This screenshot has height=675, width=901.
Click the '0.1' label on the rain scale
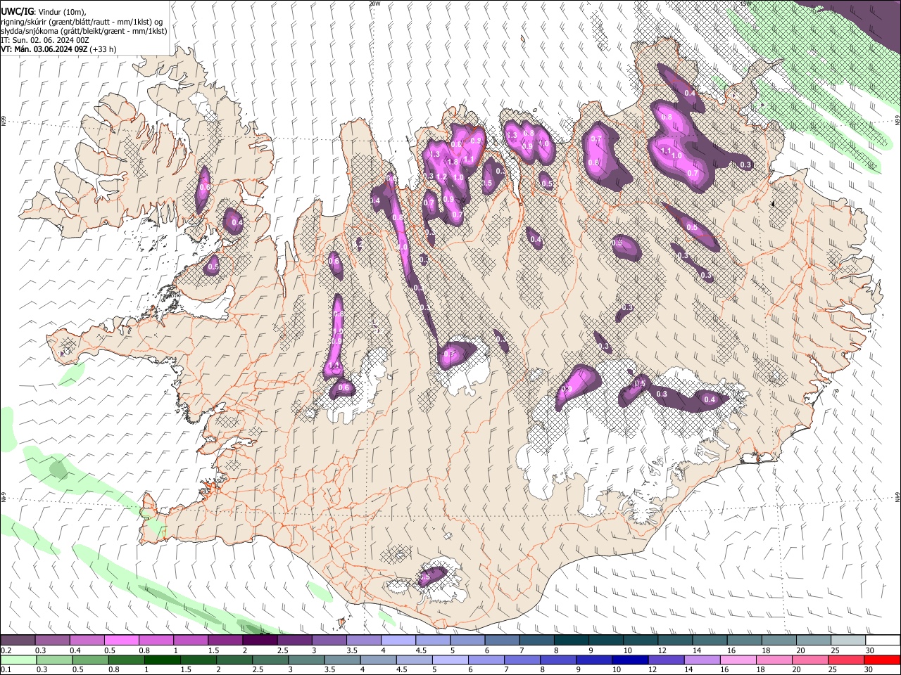[6, 669]
